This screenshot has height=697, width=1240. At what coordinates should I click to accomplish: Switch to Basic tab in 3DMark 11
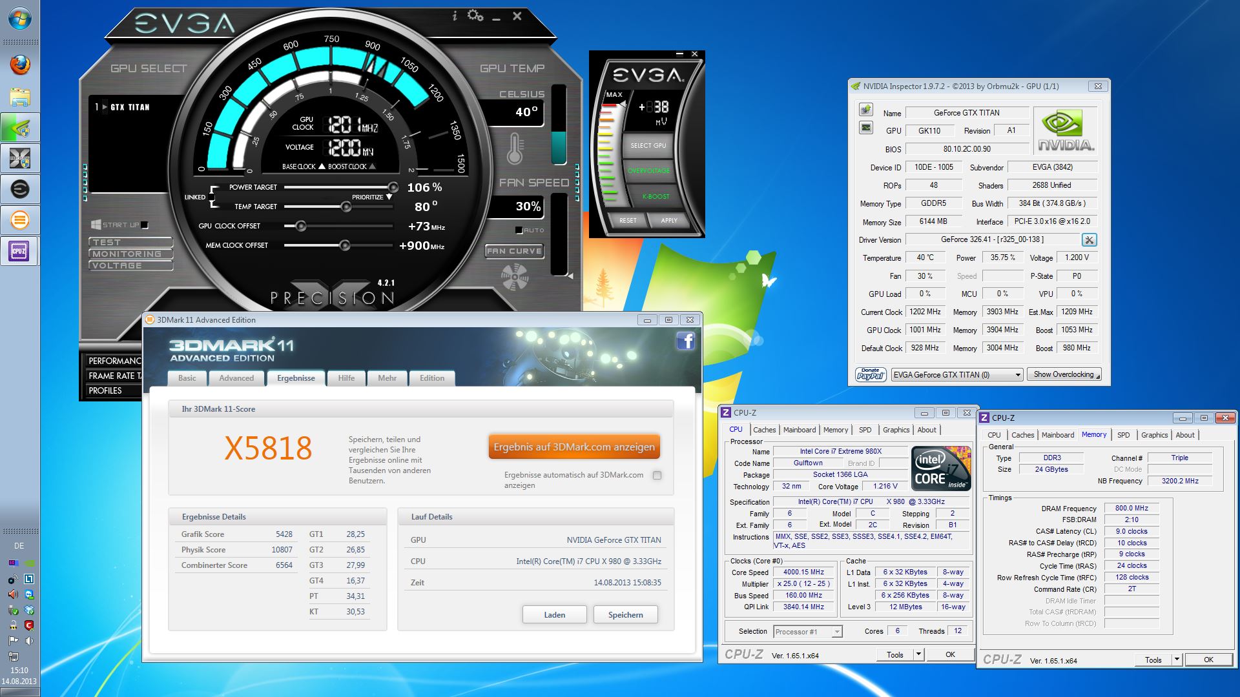click(x=187, y=378)
